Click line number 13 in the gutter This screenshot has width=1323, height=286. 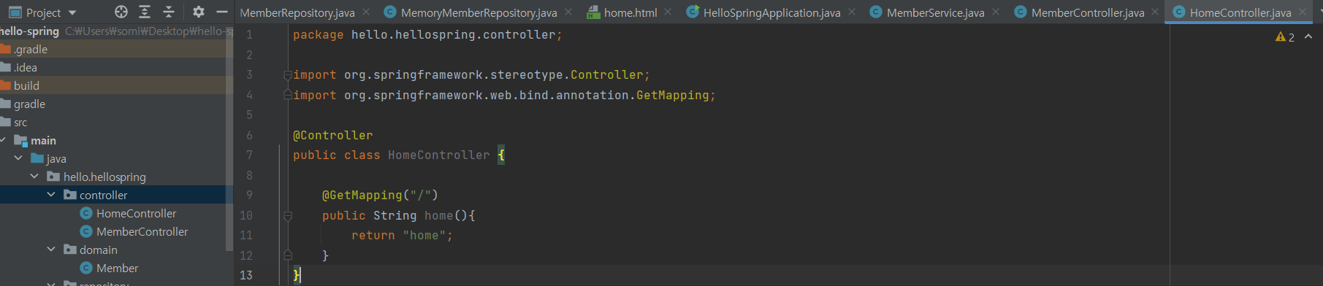(x=246, y=275)
